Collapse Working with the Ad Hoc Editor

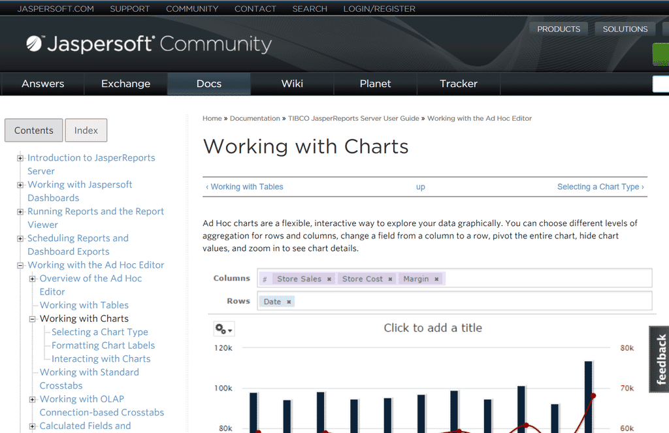click(20, 265)
